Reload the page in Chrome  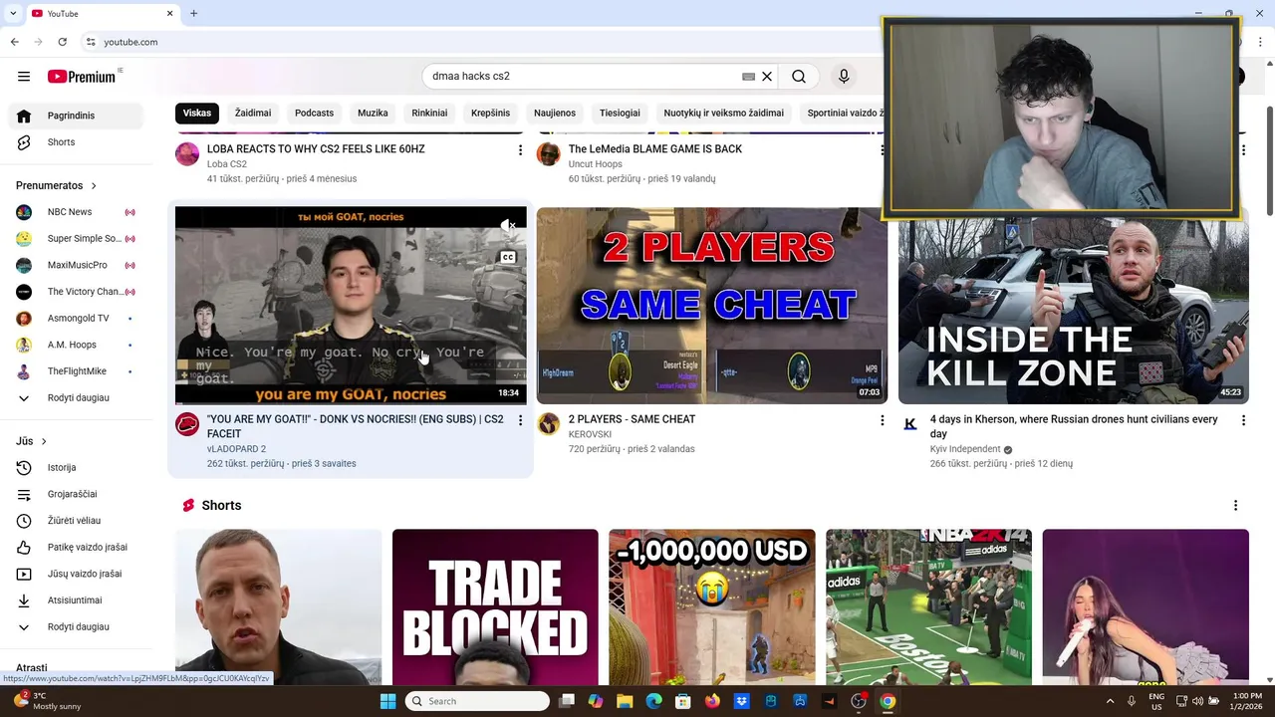tap(63, 42)
